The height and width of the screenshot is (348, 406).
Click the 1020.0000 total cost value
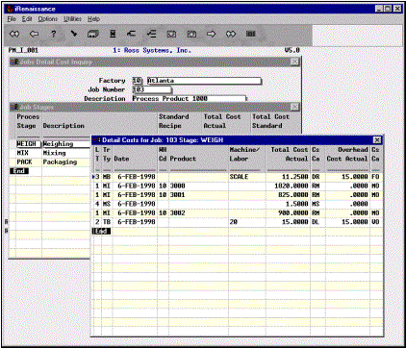pos(292,186)
